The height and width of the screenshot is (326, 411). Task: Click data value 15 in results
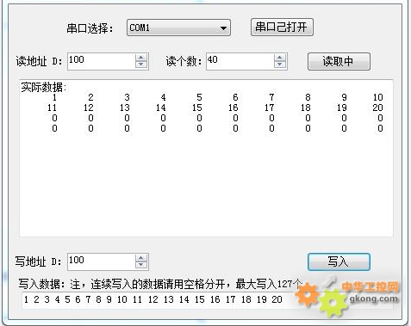(197, 108)
